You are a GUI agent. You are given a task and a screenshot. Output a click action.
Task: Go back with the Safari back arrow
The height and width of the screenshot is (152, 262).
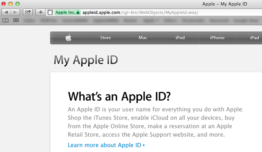[x=6, y=12]
